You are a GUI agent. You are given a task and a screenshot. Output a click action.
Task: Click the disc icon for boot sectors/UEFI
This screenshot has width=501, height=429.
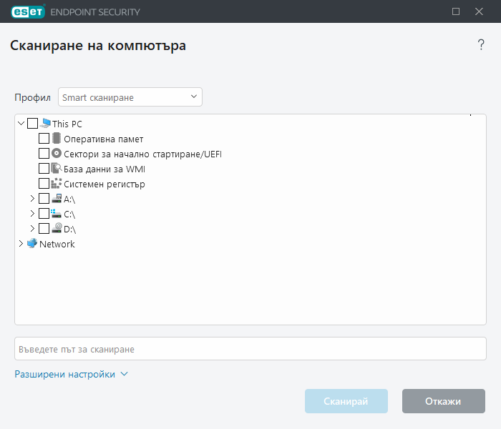[x=57, y=154]
